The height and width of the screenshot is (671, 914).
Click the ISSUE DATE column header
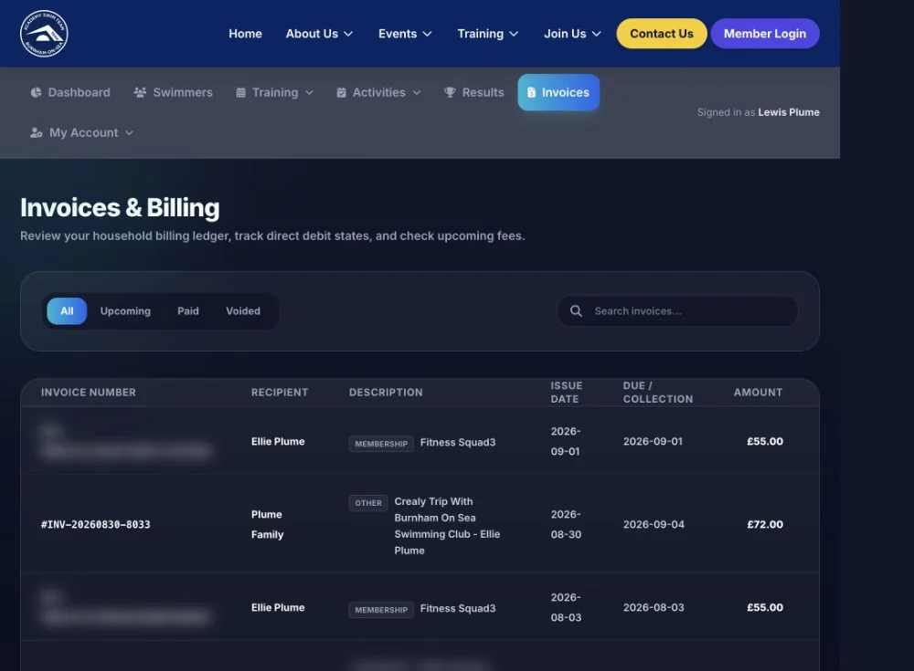click(x=567, y=393)
